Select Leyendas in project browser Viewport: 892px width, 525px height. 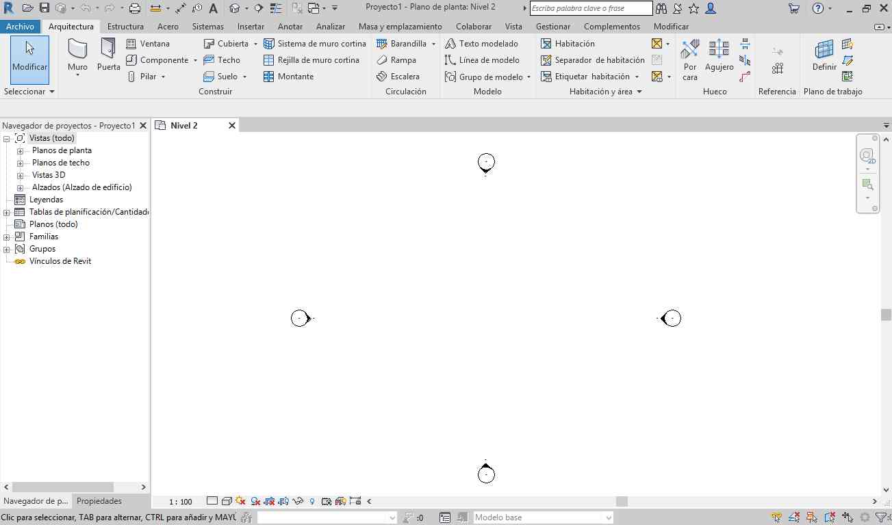(x=46, y=200)
